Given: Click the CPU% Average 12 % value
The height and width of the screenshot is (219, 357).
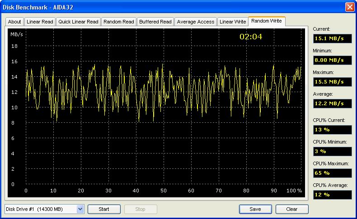Looking at the screenshot, I should point(333,195).
